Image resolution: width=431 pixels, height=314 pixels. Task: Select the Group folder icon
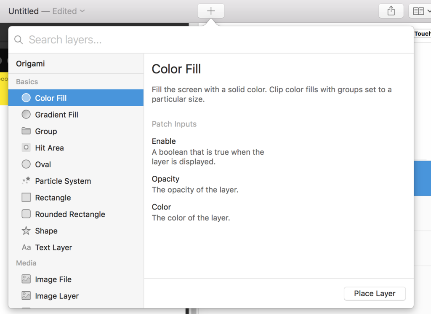(26, 131)
